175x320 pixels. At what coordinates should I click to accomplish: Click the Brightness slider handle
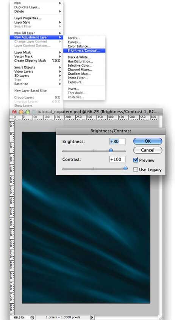pos(111,150)
